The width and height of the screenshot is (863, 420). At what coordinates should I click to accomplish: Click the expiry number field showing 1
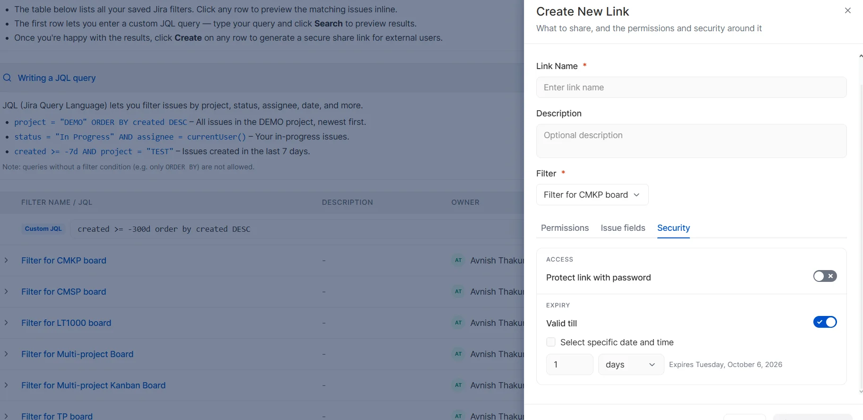569,365
